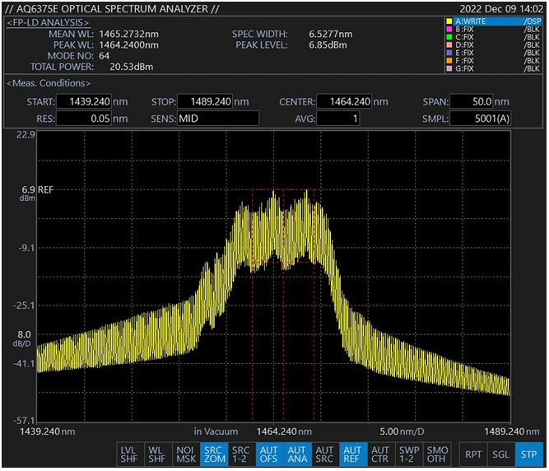Screen dimensions: 549x471
Task: Click the -25.1 level axis label
Action: [24, 305]
